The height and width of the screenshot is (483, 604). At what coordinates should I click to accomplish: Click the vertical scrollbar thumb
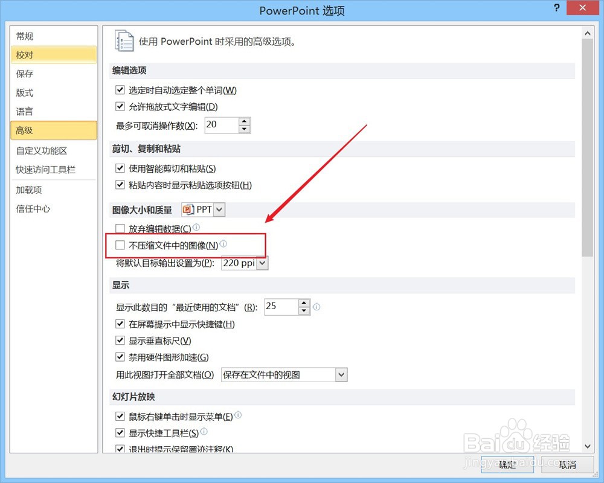(588, 147)
